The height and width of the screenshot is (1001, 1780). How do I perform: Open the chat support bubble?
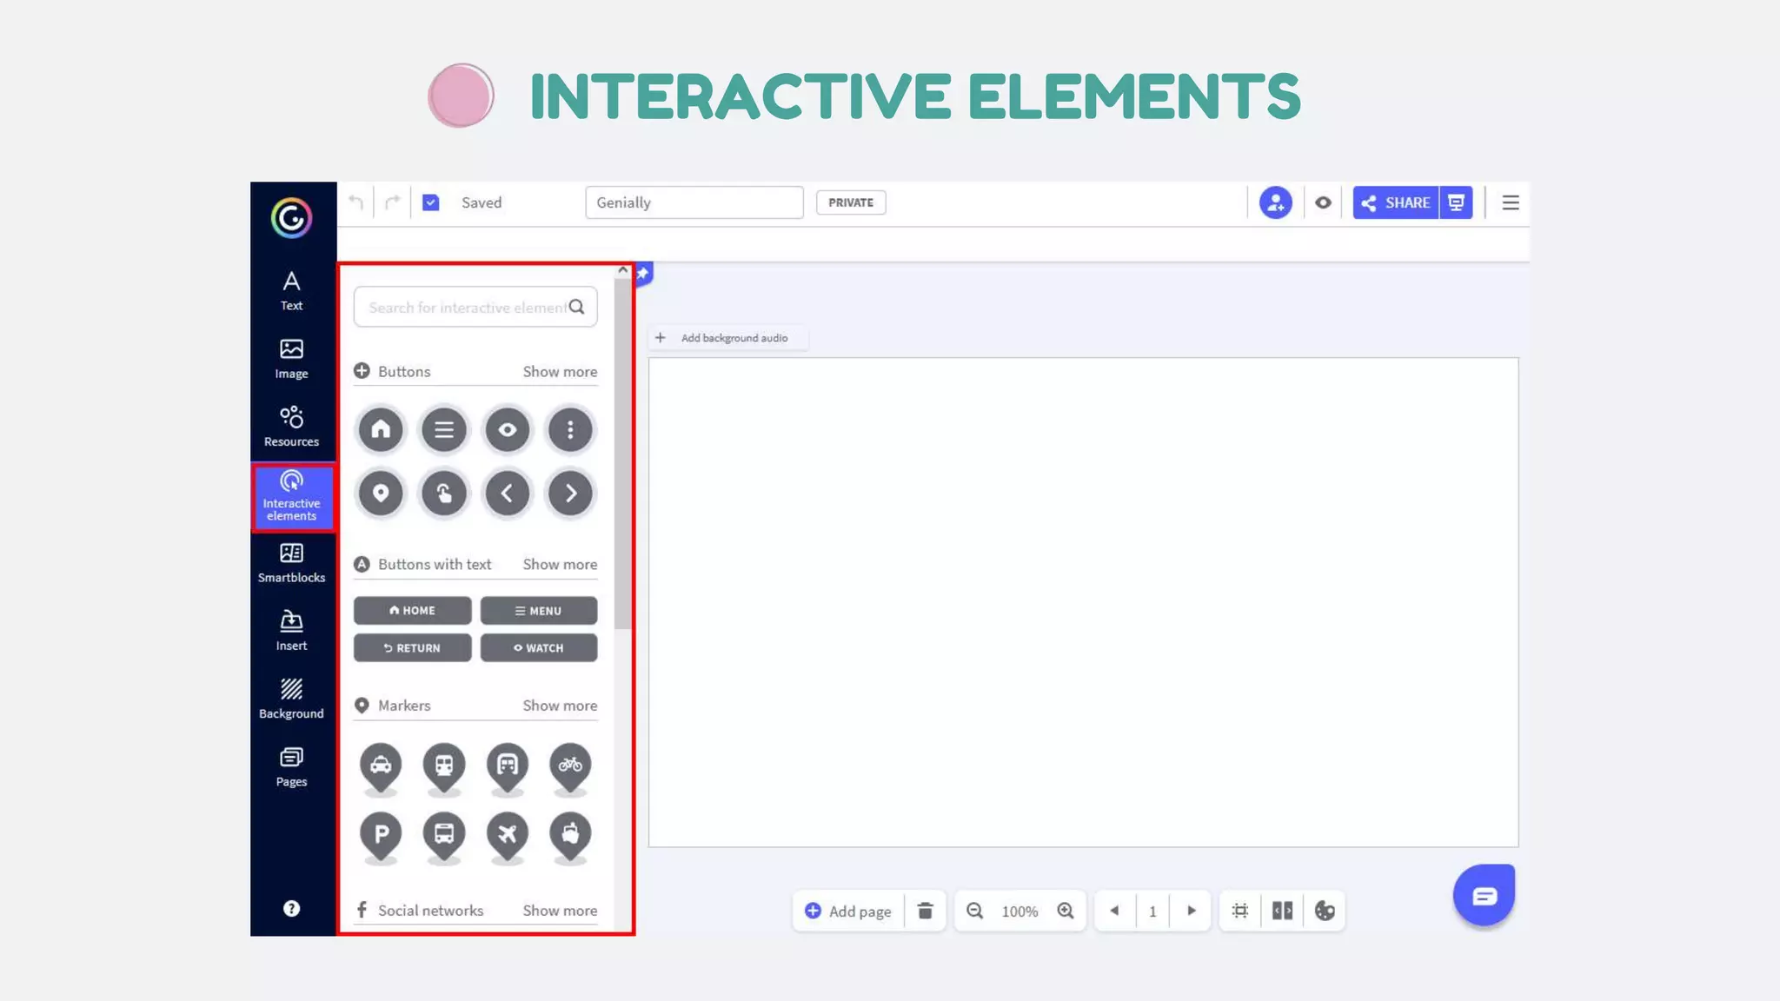click(1484, 895)
